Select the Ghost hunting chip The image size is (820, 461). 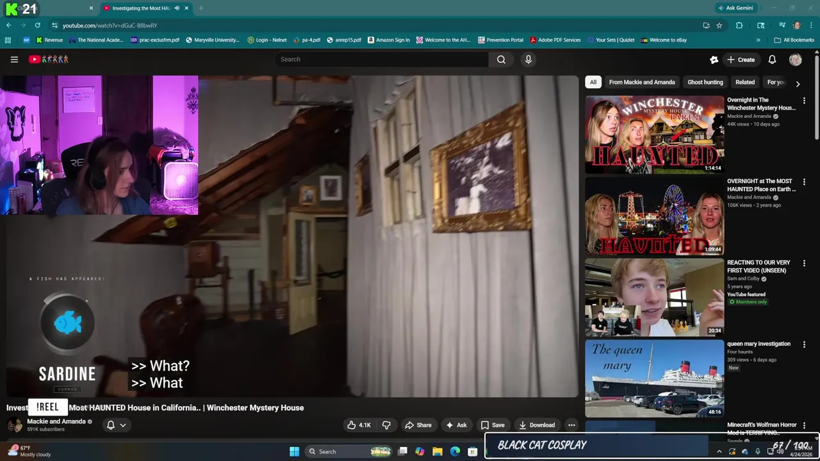click(705, 82)
